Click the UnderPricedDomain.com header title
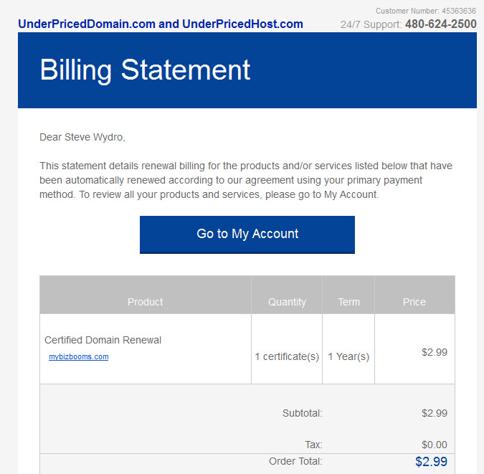Screen dimensions: 484x474 click(161, 24)
